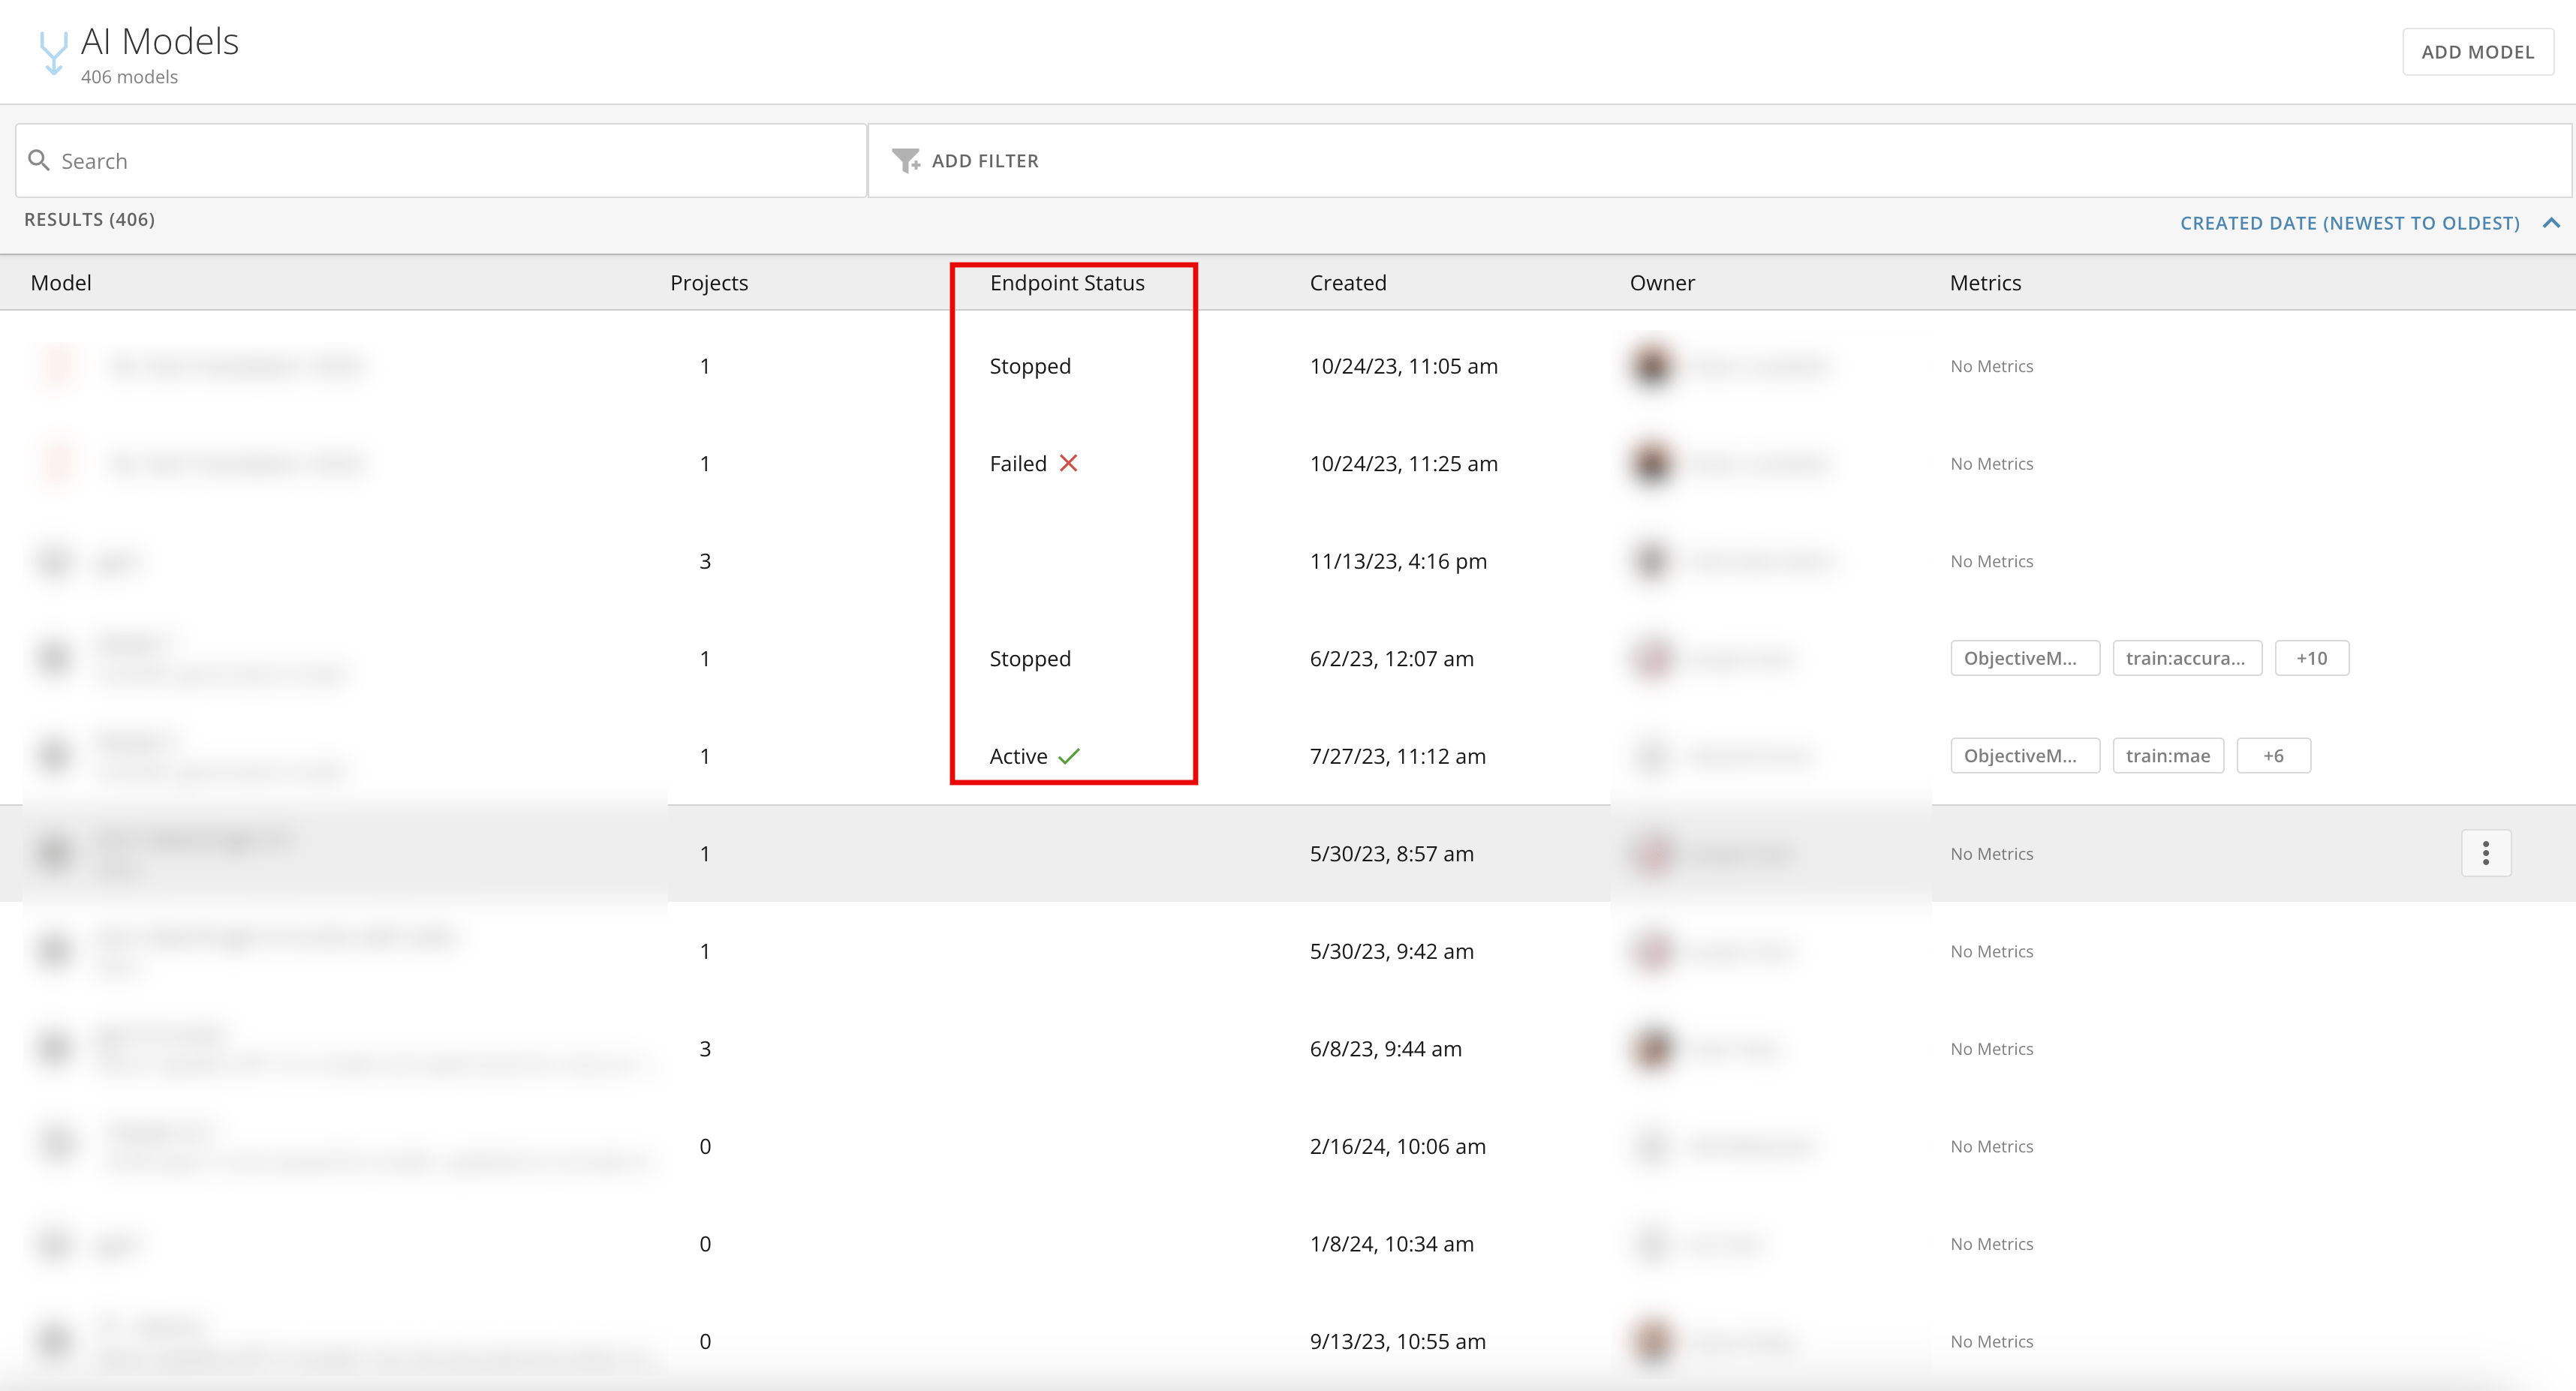Click the Failed endpoint status text
2576x1391 pixels.
point(1018,464)
